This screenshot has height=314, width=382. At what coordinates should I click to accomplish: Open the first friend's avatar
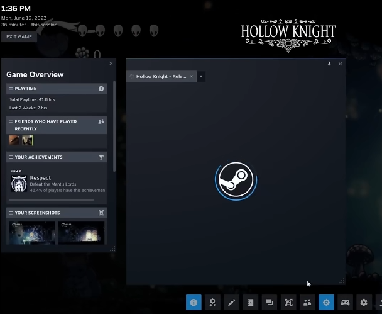coord(14,140)
